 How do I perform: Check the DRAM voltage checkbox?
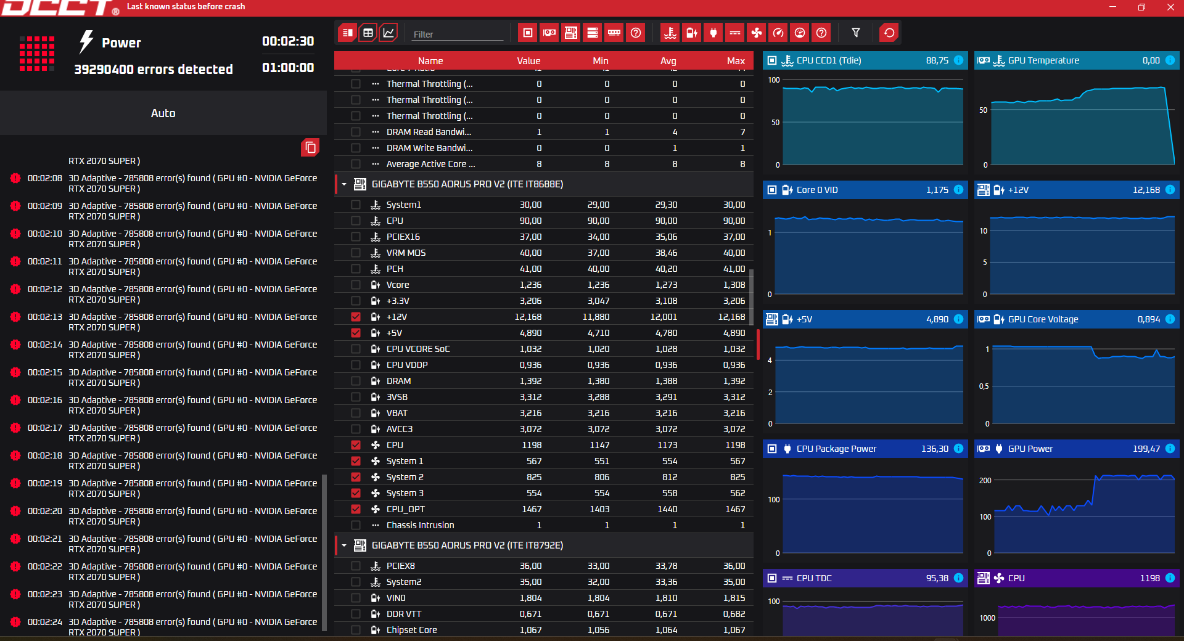pos(356,381)
